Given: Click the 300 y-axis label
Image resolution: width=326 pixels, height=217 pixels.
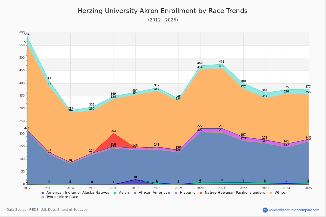Looking at the screenshot, I should click(x=22, y=108).
